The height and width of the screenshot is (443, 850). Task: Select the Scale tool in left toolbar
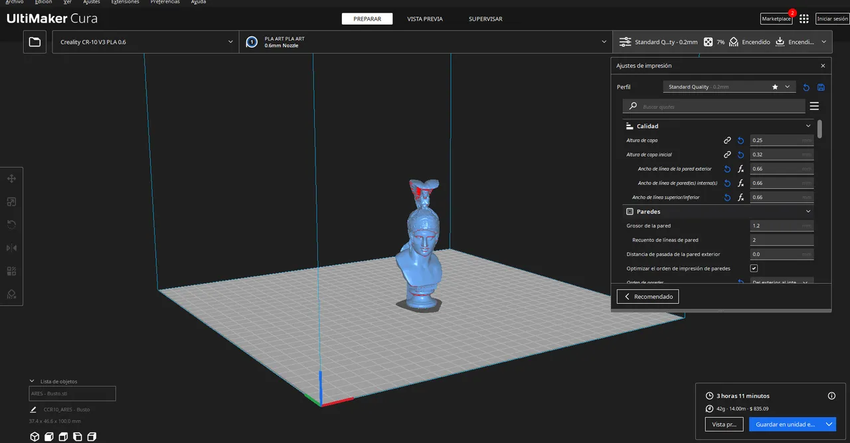pyautogui.click(x=11, y=202)
